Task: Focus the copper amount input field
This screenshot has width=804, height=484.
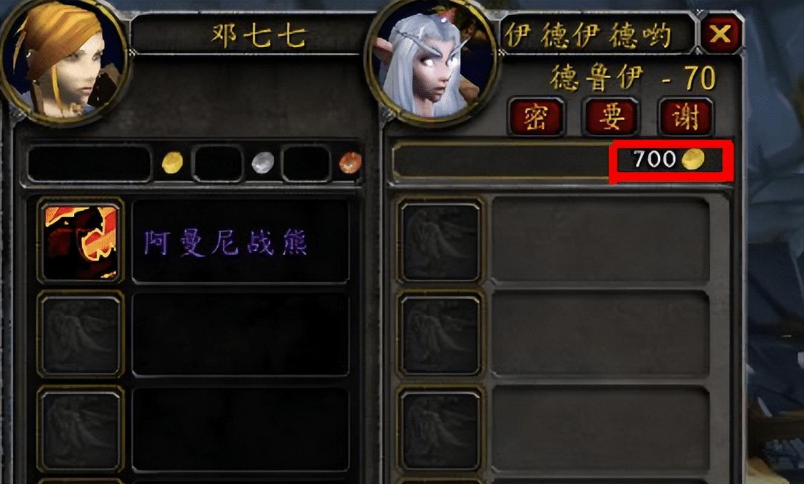Action: (x=306, y=163)
